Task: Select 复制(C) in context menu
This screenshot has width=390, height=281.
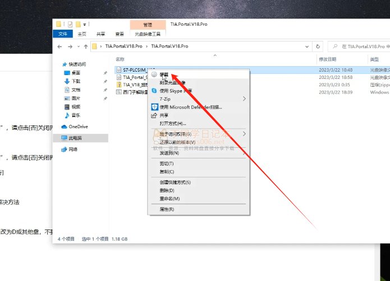Action: click(x=199, y=172)
